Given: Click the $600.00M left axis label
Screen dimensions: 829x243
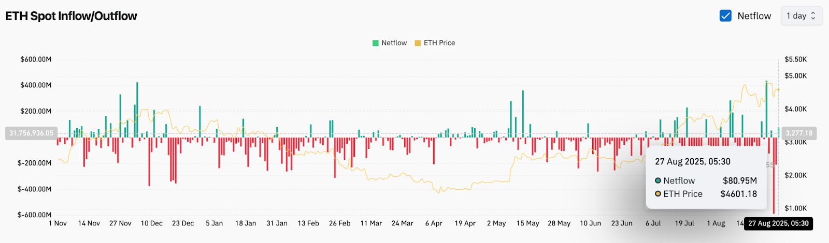Looking at the screenshot, I should [36, 59].
